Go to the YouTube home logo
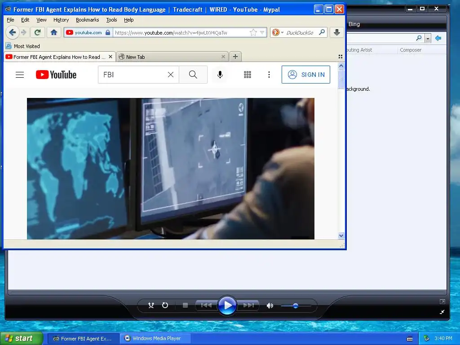This screenshot has width=460, height=345. tap(56, 75)
